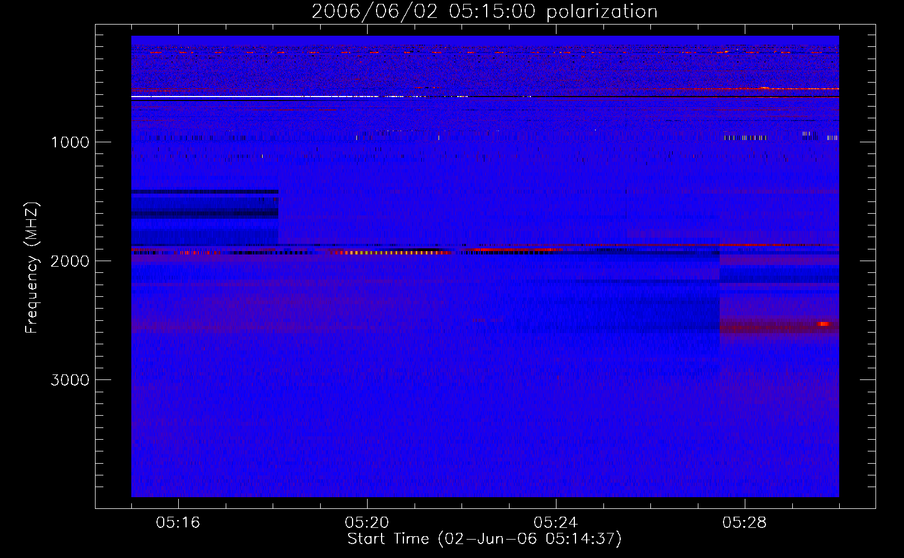The image size is (904, 558).
Task: Click the 1000 frequency tick label
Action: [x=70, y=142]
